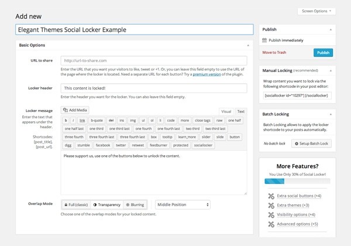Click the 'ins' quicktag button
This screenshot has width=351, height=246.
point(122,121)
